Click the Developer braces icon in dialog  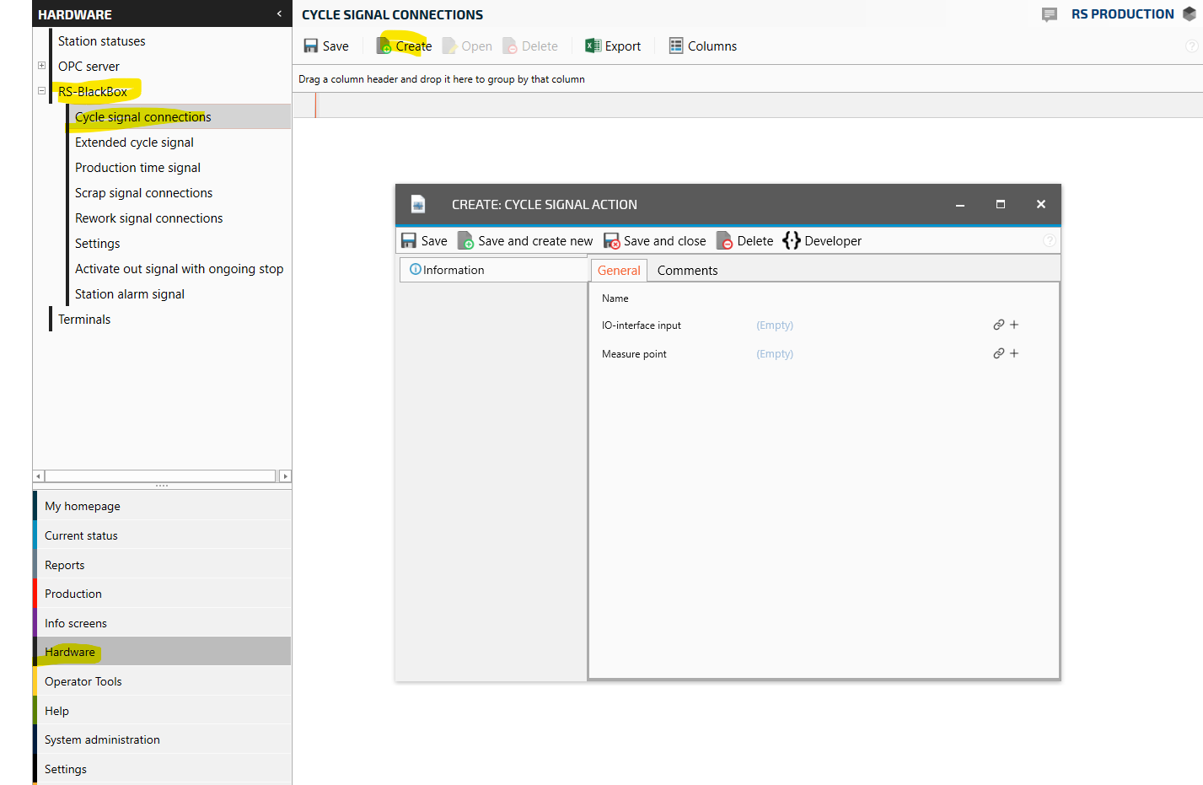click(791, 241)
